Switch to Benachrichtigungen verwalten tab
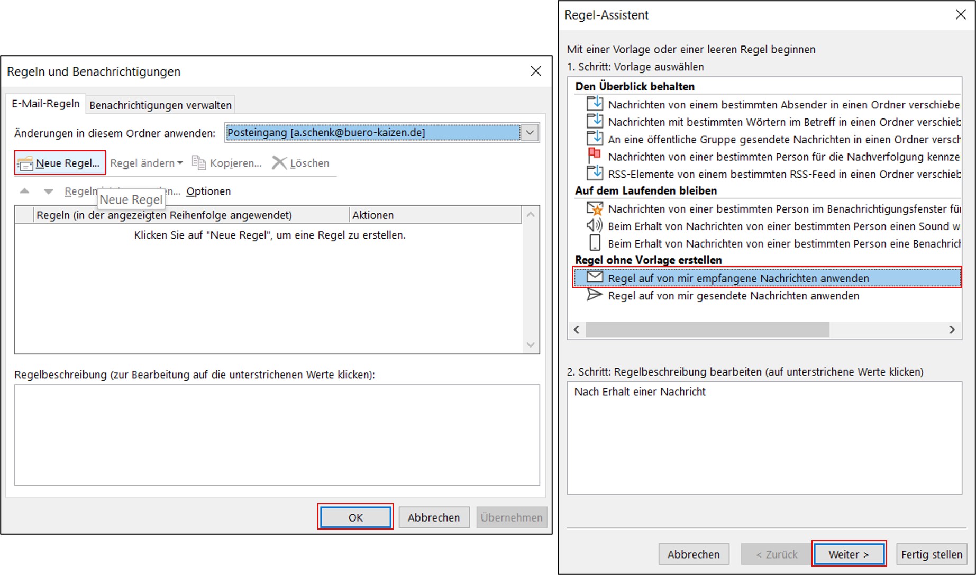The height and width of the screenshot is (575, 976). [x=160, y=105]
